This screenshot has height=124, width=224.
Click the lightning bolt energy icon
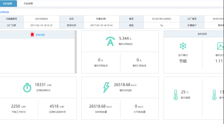(x=106, y=87)
